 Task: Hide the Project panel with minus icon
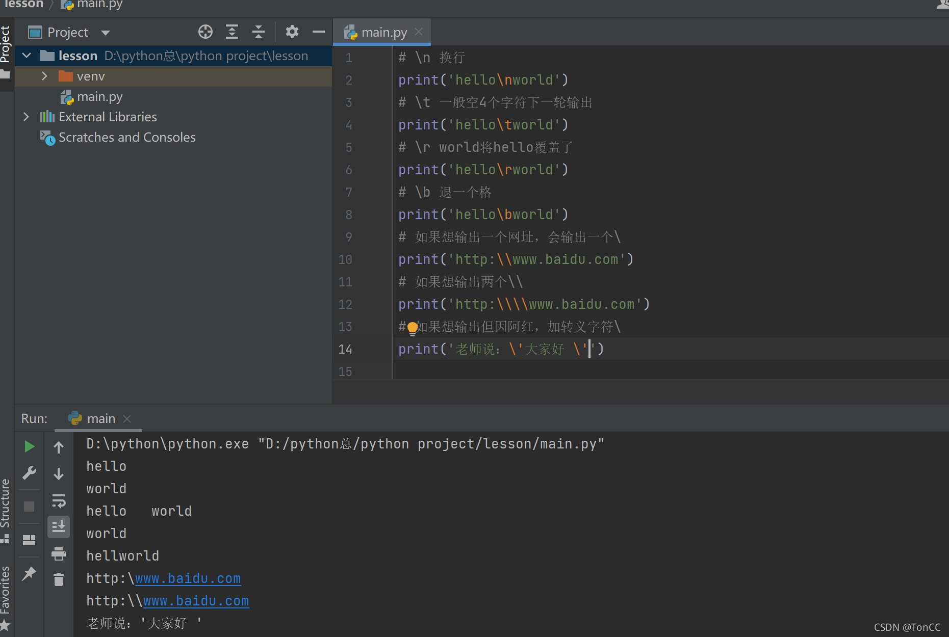point(319,32)
